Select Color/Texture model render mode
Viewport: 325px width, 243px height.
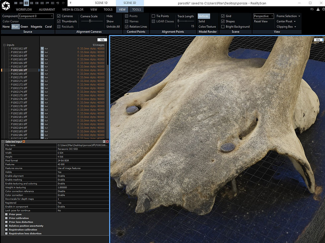tap(207, 27)
